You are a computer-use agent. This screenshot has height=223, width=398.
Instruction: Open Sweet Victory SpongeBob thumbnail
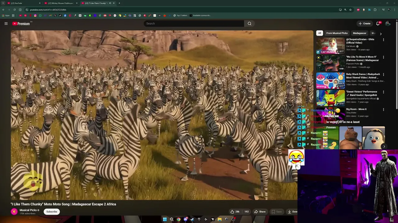pos(330,98)
